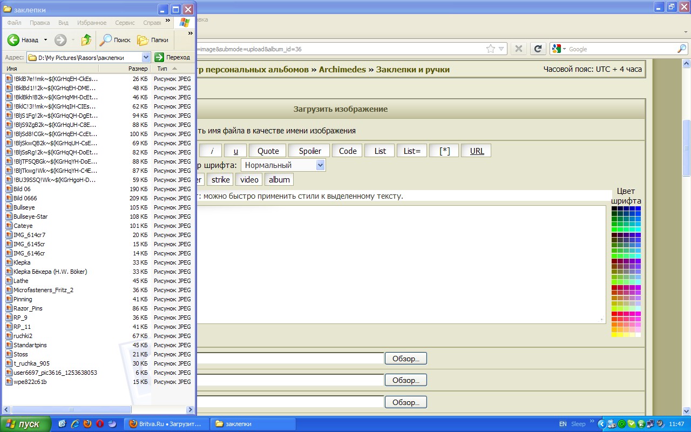This screenshot has height=432, width=691.
Task: Open the Вид menu in Explorer
Action: 63,23
